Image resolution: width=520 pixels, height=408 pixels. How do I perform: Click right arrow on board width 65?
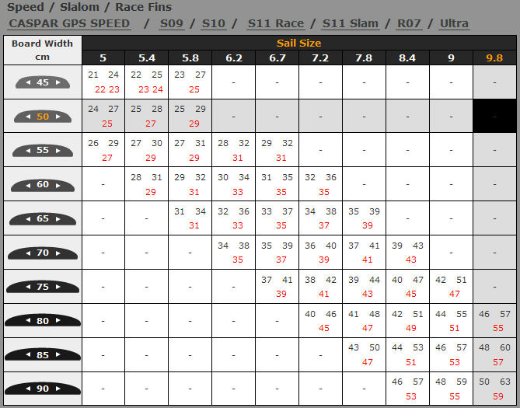point(58,219)
